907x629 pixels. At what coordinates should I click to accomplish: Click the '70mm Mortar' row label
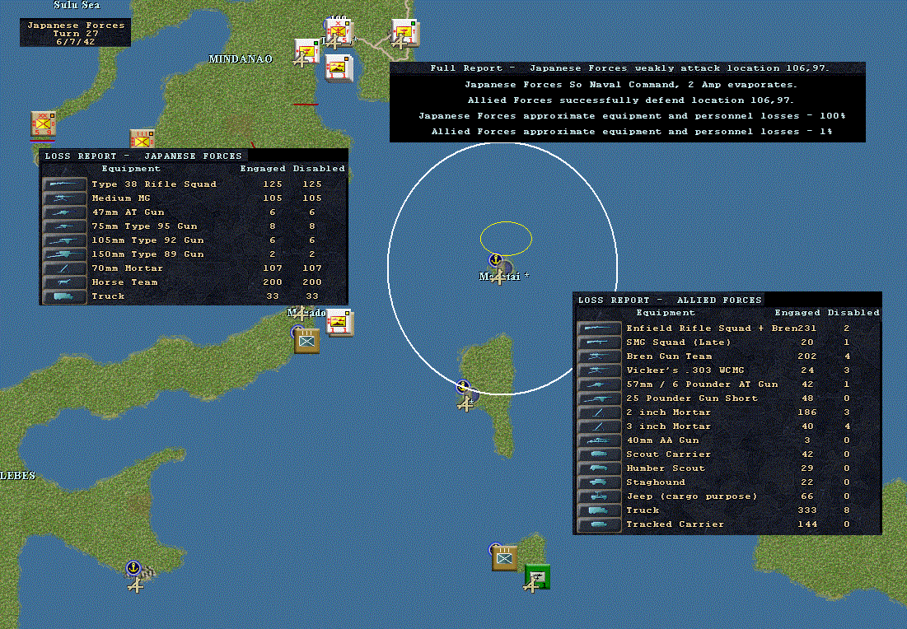point(127,268)
